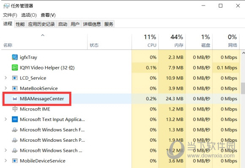Click the 0.2% CPU value for MBAMessageCenter
This screenshot has height=168, width=245.
151,99
